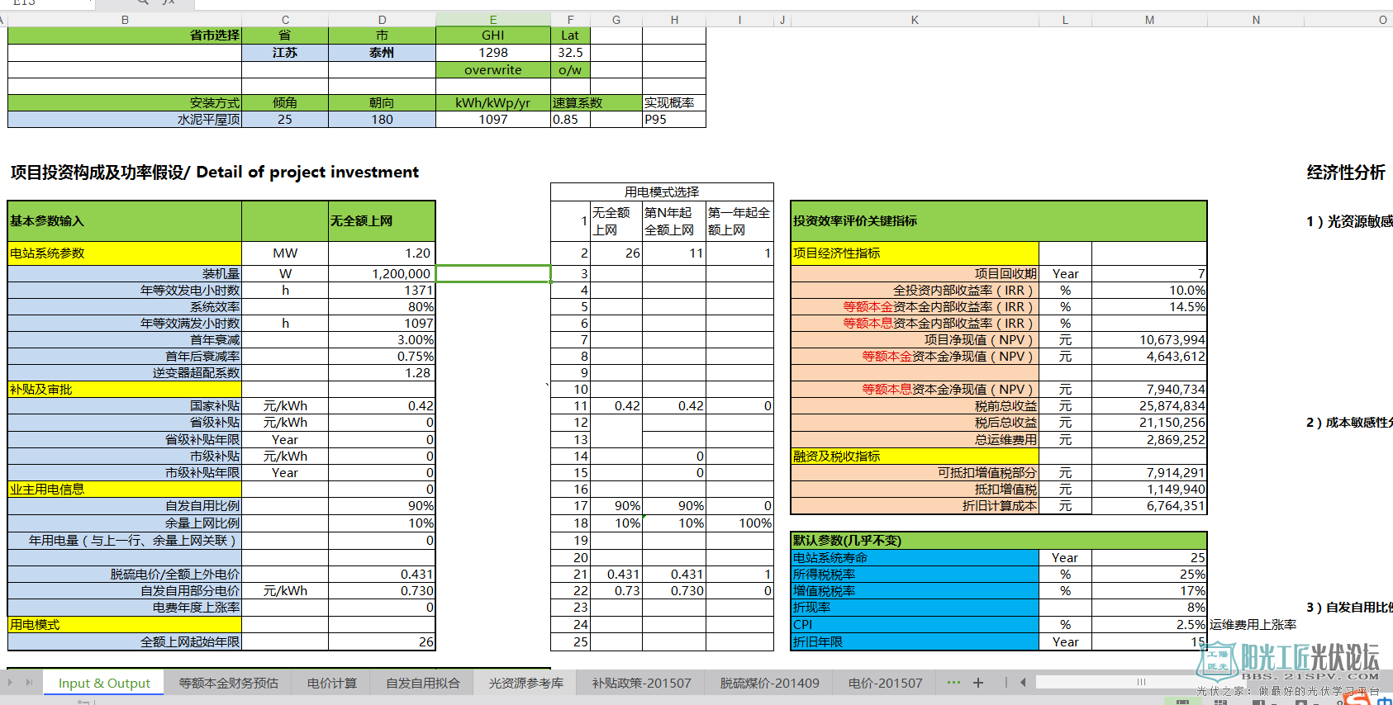The width and height of the screenshot is (1393, 705).
Task: Select the 第N年起全额上网 column header
Action: (674, 221)
